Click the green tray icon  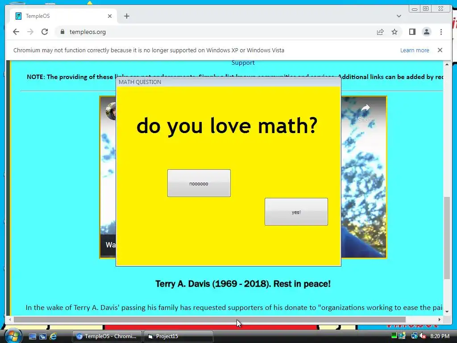point(394,336)
